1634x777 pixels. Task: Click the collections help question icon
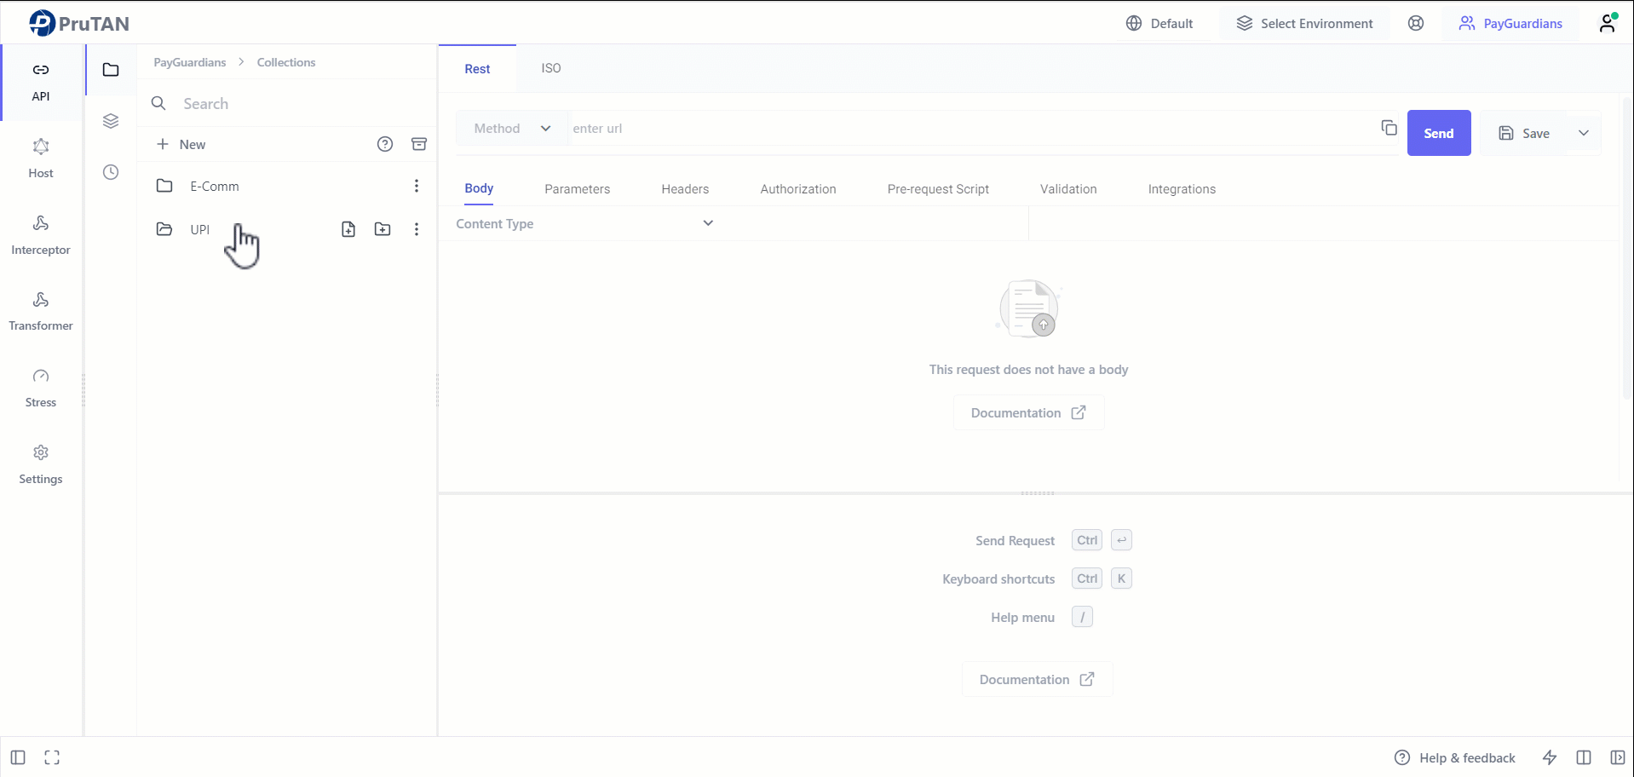[385, 144]
